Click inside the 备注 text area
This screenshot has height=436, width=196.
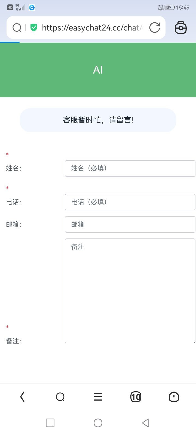pos(130,290)
